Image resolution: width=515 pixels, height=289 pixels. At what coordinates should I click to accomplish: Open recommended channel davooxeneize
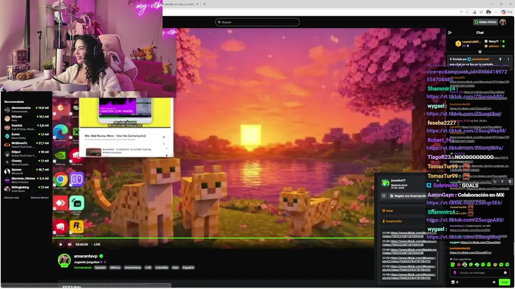[x=26, y=109]
